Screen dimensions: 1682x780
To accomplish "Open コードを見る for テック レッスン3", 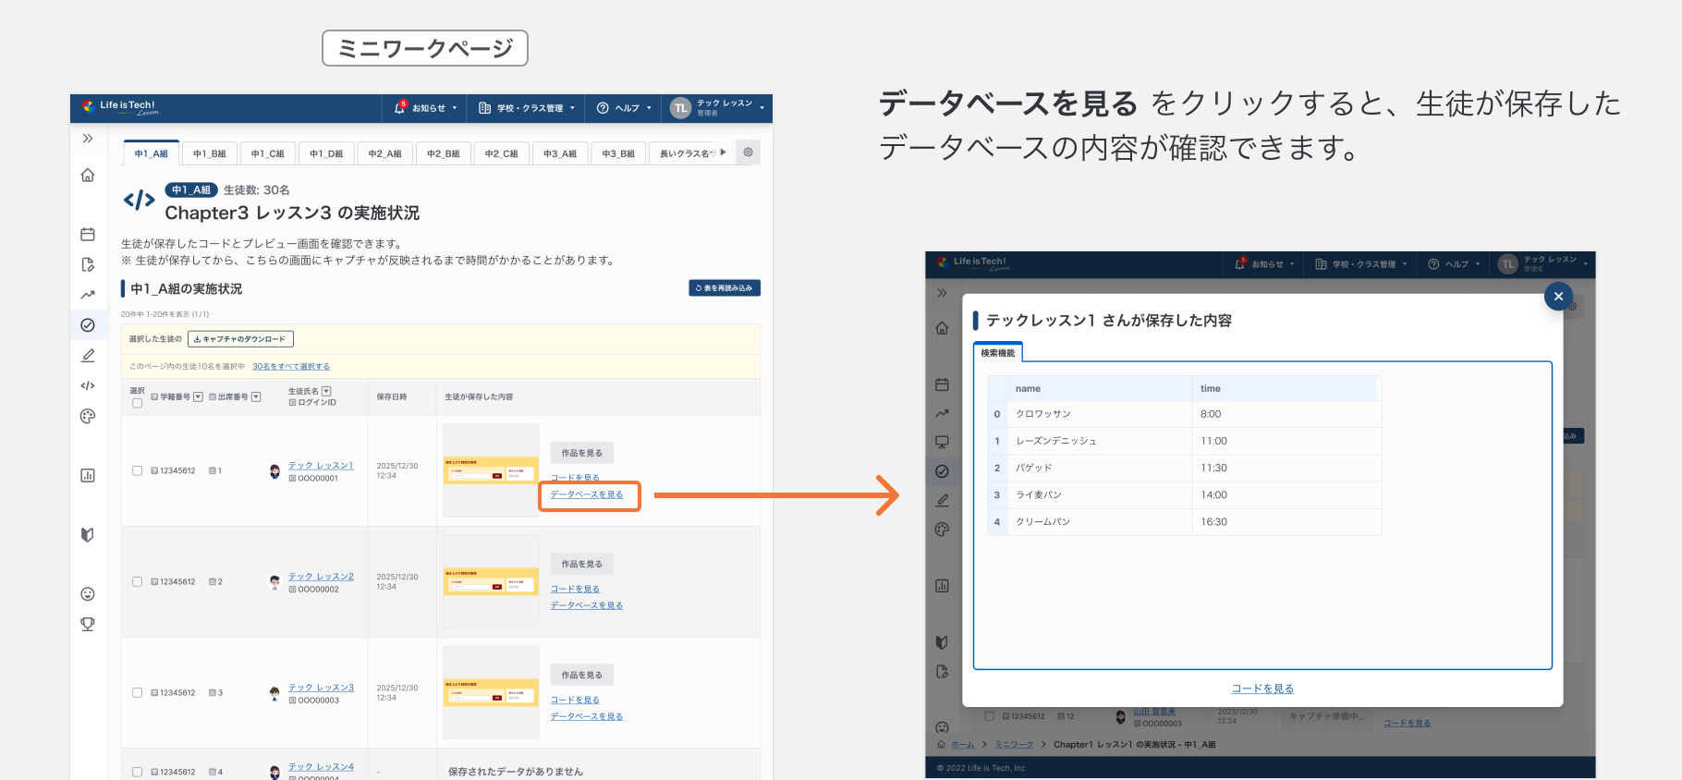I will (x=575, y=700).
